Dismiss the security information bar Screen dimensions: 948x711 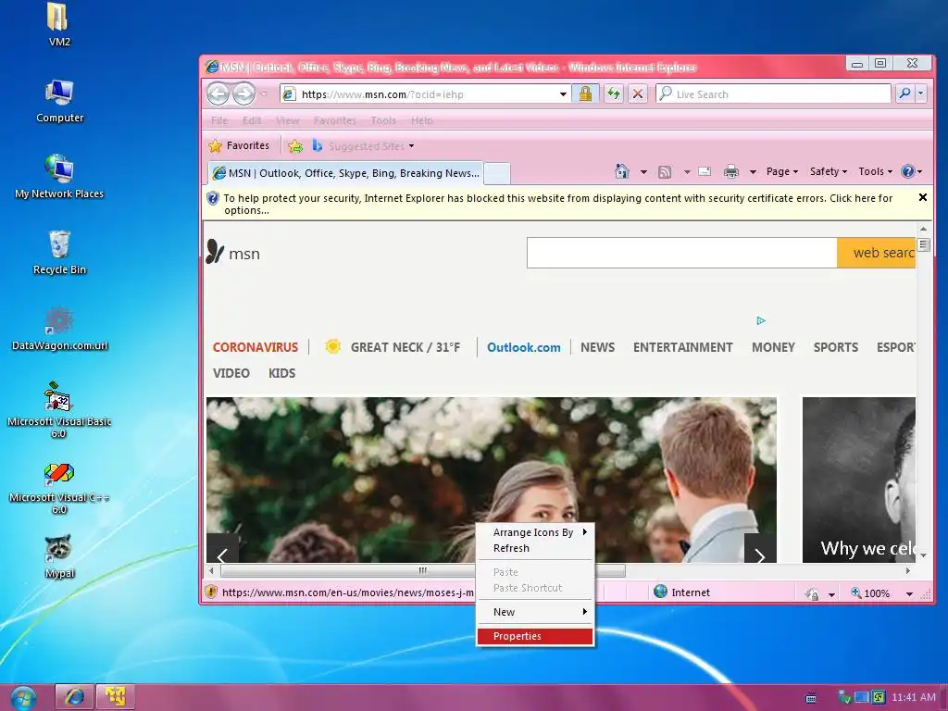(x=923, y=197)
